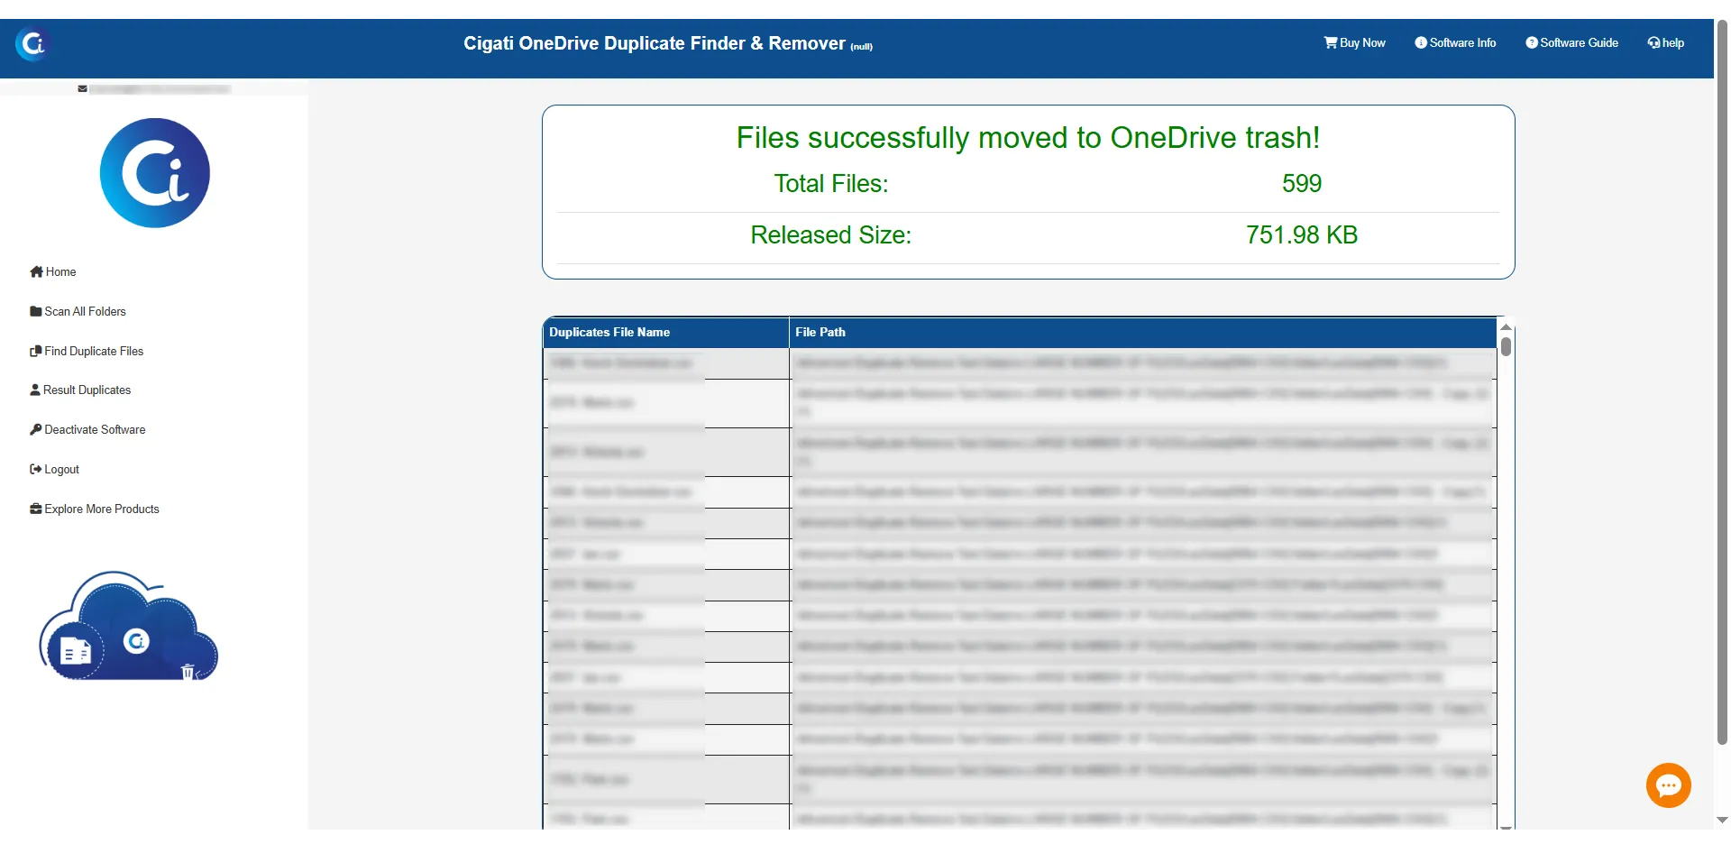Open Scan All Folders in sidebar
Screen dimensions: 1731x844
(x=78, y=311)
